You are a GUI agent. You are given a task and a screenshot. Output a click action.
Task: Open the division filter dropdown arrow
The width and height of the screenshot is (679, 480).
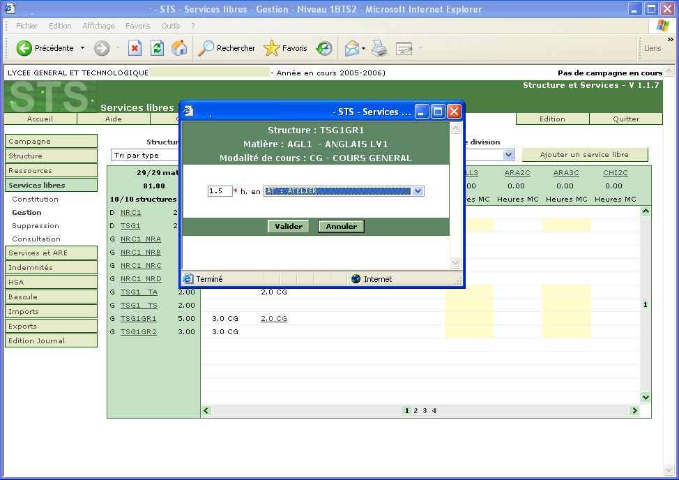pos(508,155)
